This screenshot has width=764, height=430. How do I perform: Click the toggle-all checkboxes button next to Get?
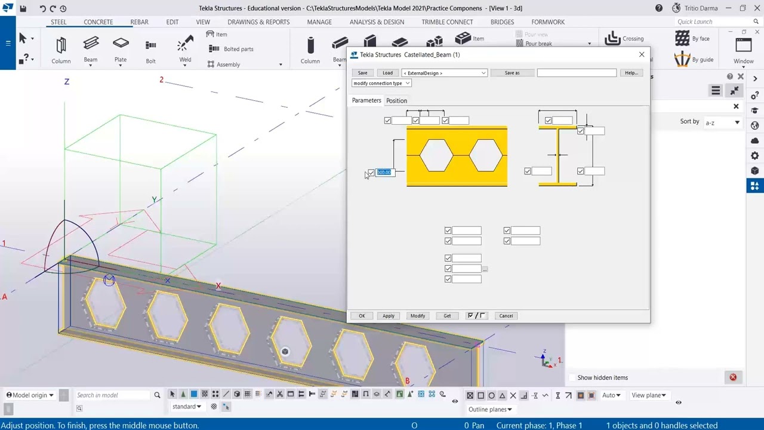click(476, 316)
